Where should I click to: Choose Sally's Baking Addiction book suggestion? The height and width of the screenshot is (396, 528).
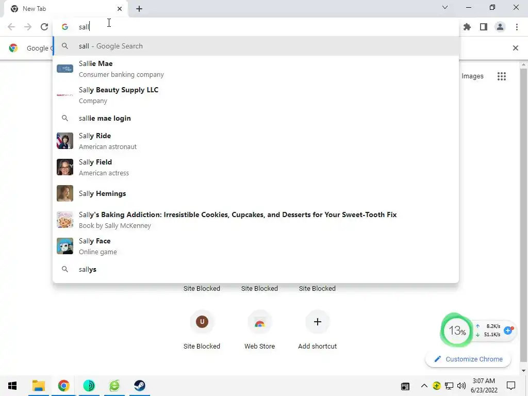[x=256, y=220]
